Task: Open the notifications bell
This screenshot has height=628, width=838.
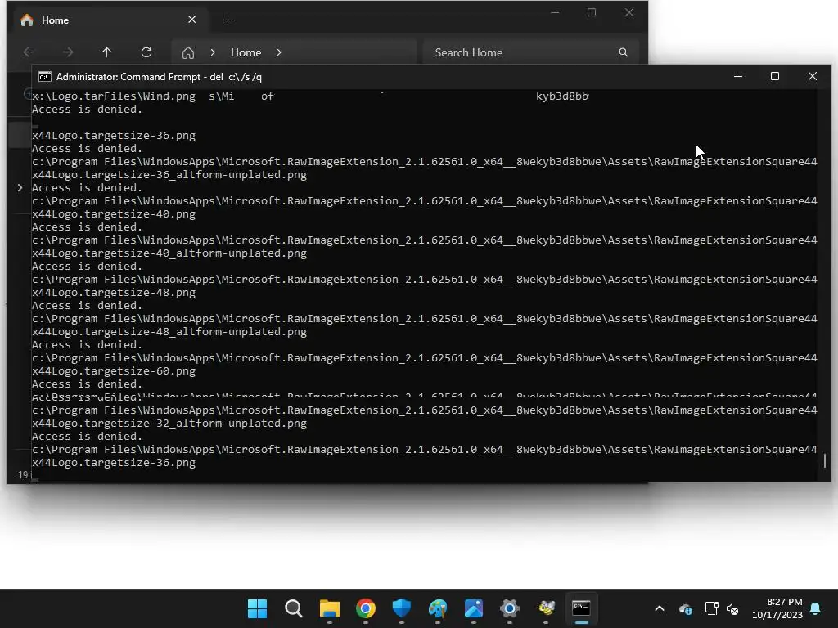Action: click(816, 608)
